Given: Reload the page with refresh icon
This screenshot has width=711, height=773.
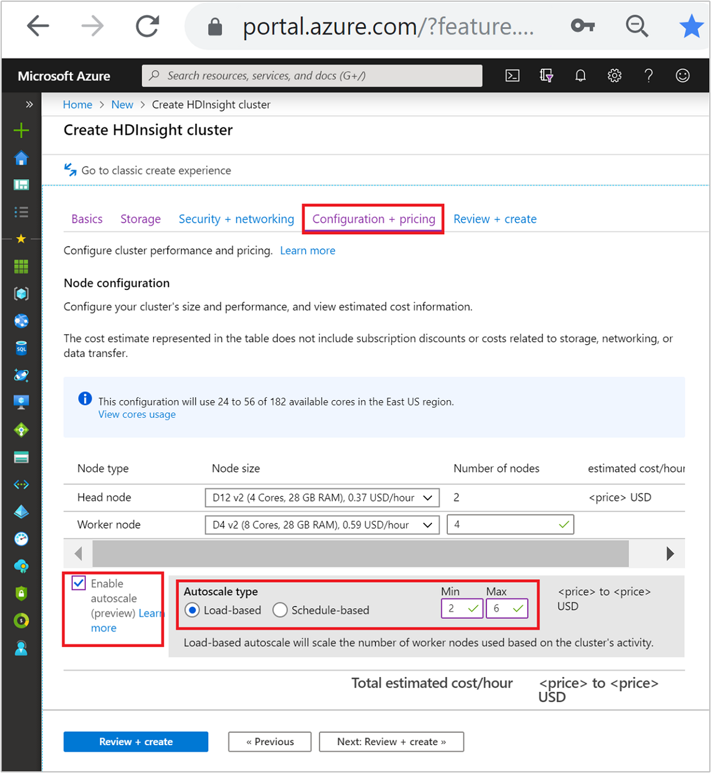Looking at the screenshot, I should click(147, 26).
